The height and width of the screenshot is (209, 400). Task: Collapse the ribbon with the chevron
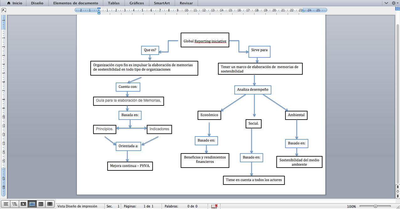pos(387,3)
